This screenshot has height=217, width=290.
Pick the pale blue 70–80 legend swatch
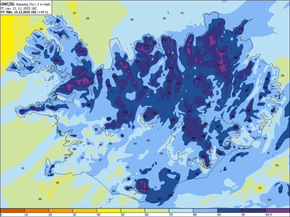point(181,211)
